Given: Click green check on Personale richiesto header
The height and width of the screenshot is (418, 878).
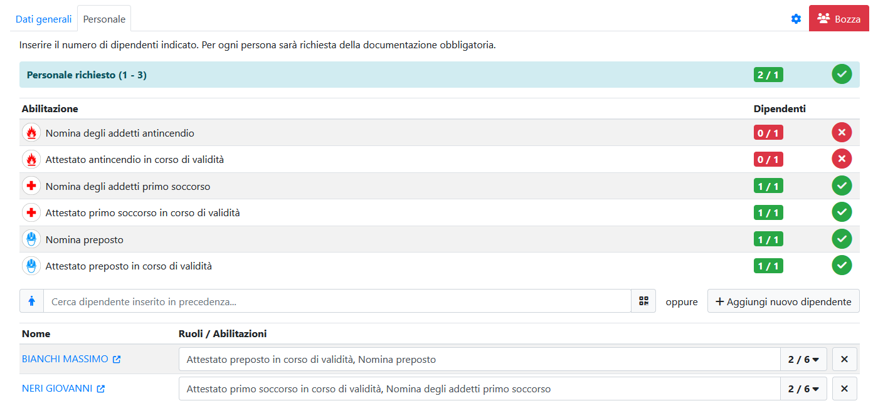Looking at the screenshot, I should pos(842,75).
